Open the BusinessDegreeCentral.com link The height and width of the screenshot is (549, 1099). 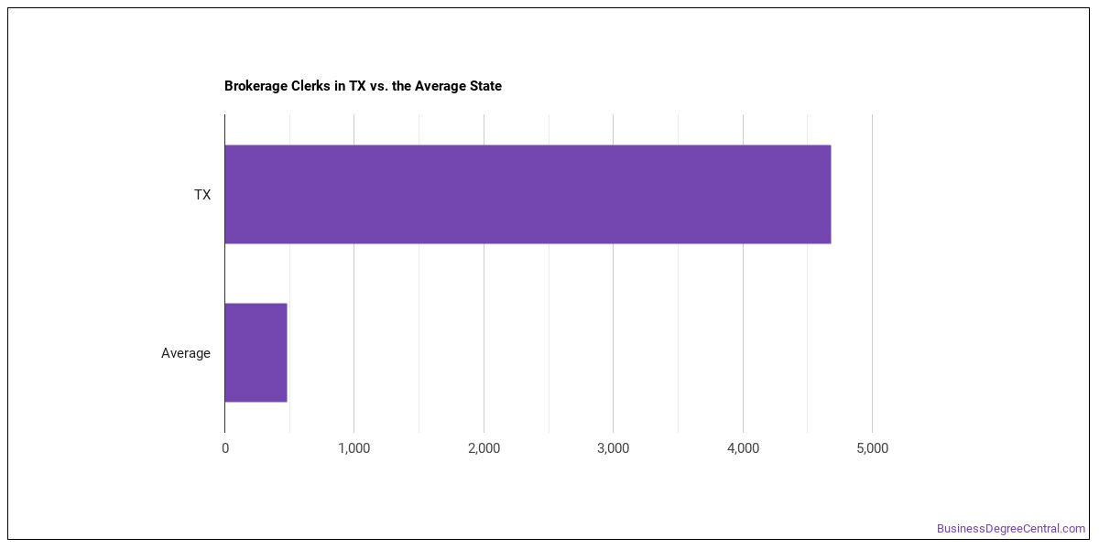1010,529
